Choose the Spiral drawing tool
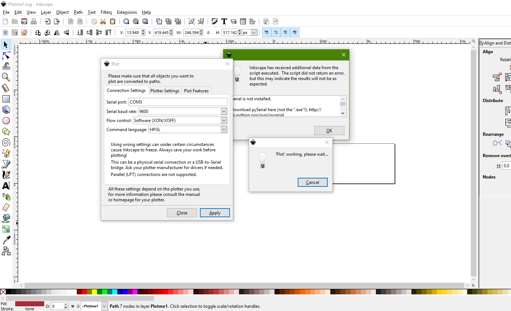Screen dimensions: 511x311 6,142
